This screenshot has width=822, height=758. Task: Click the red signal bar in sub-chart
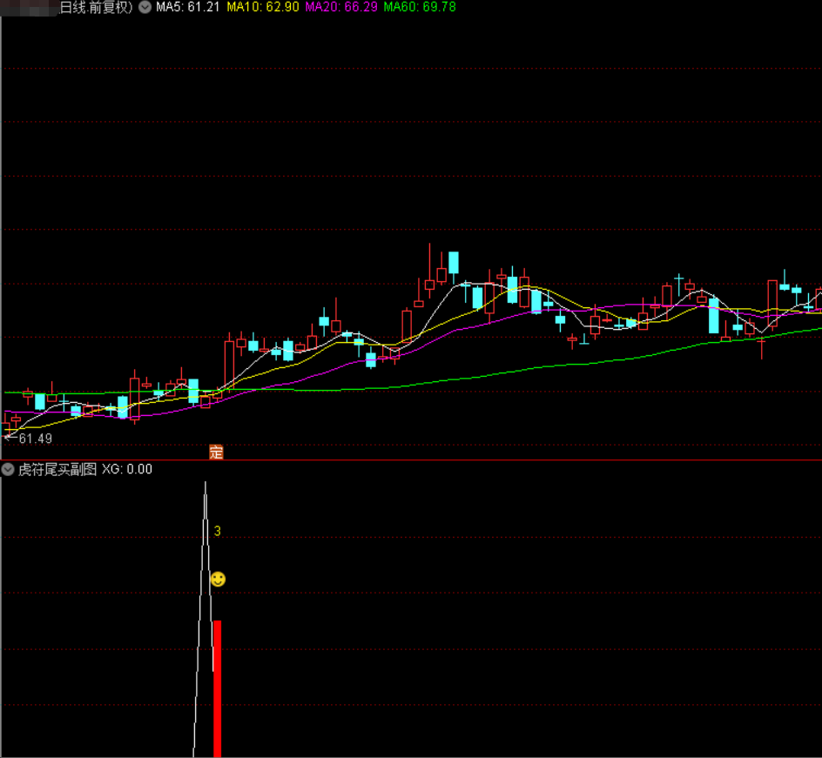point(217,689)
